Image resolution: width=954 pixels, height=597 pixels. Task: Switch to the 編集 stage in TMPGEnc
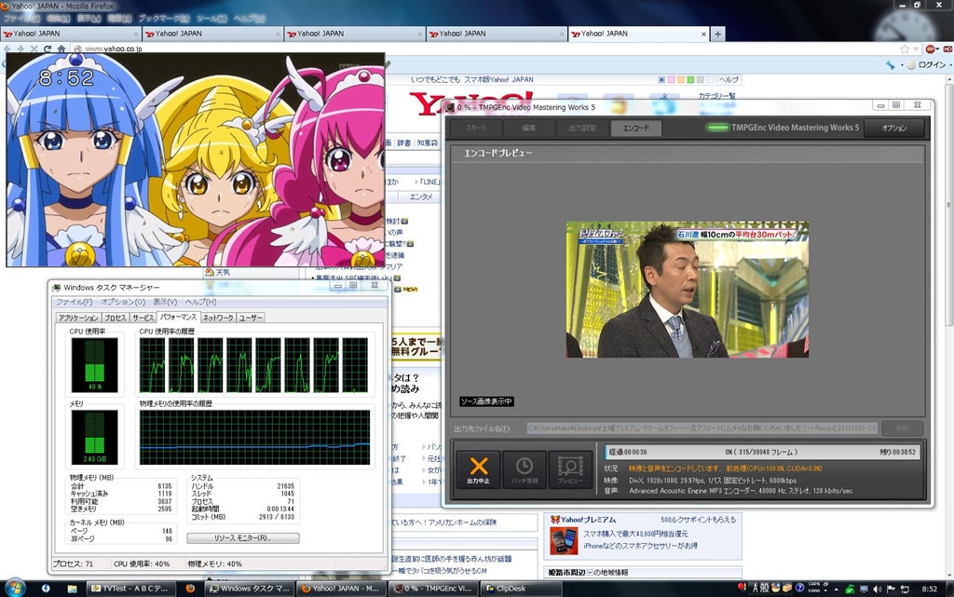pos(529,128)
